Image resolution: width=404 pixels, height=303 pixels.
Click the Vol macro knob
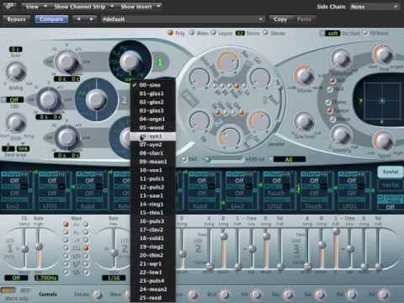pos(383,294)
